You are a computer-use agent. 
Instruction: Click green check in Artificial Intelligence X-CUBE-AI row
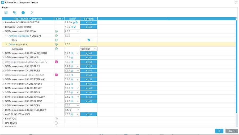(x=56, y=36)
